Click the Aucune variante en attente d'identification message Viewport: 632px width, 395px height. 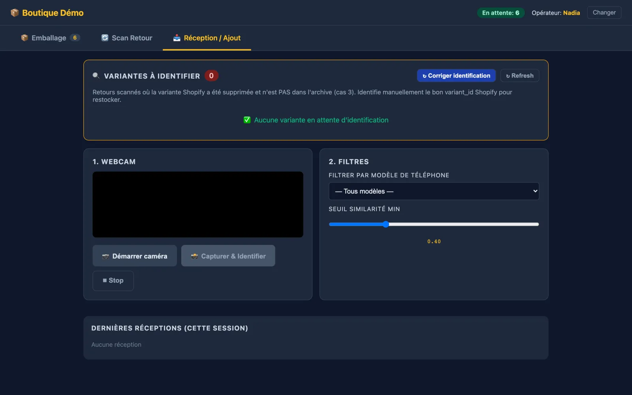pos(321,120)
